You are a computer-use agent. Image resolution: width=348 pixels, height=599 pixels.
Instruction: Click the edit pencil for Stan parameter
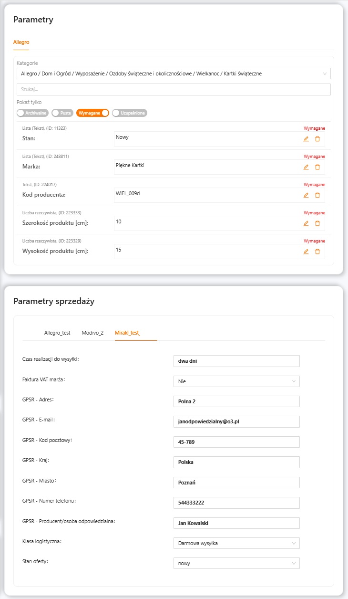pyautogui.click(x=306, y=139)
